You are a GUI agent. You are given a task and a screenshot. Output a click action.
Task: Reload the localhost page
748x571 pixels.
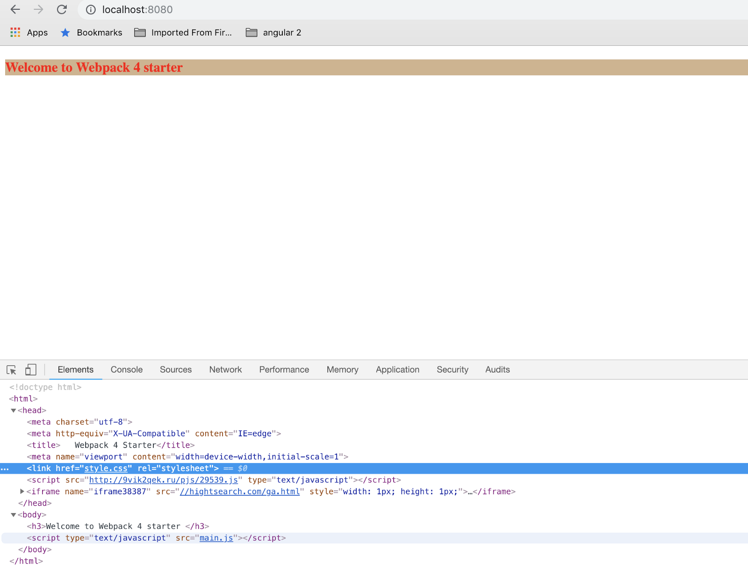click(x=62, y=9)
